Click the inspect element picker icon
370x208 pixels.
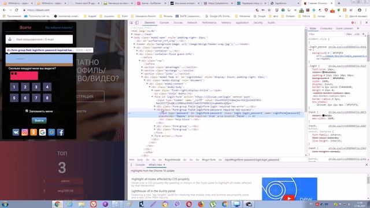pyautogui.click(x=131, y=23)
